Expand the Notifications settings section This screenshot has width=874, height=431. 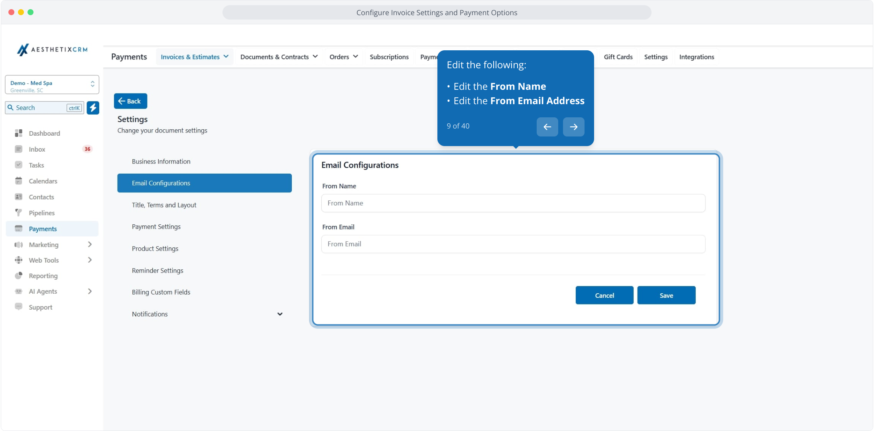click(x=280, y=314)
